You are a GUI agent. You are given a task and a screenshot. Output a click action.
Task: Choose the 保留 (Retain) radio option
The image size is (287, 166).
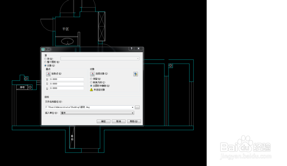[91, 79]
